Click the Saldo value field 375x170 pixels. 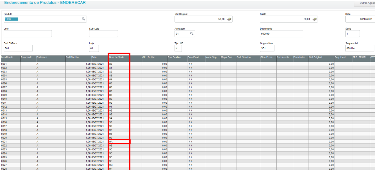tap(289, 19)
